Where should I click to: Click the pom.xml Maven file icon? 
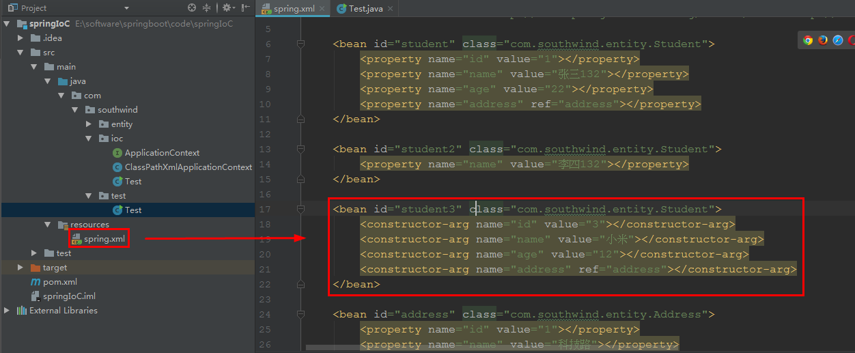[36, 282]
